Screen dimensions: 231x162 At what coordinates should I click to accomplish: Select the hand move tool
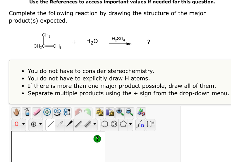[x=16, y=113]
